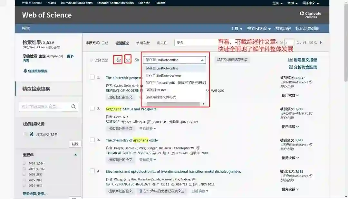
Task: Select 保存到 InCites option
Action: coord(174,90)
